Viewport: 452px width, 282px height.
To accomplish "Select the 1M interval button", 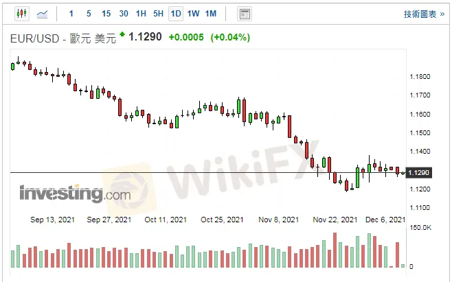I will (210, 13).
